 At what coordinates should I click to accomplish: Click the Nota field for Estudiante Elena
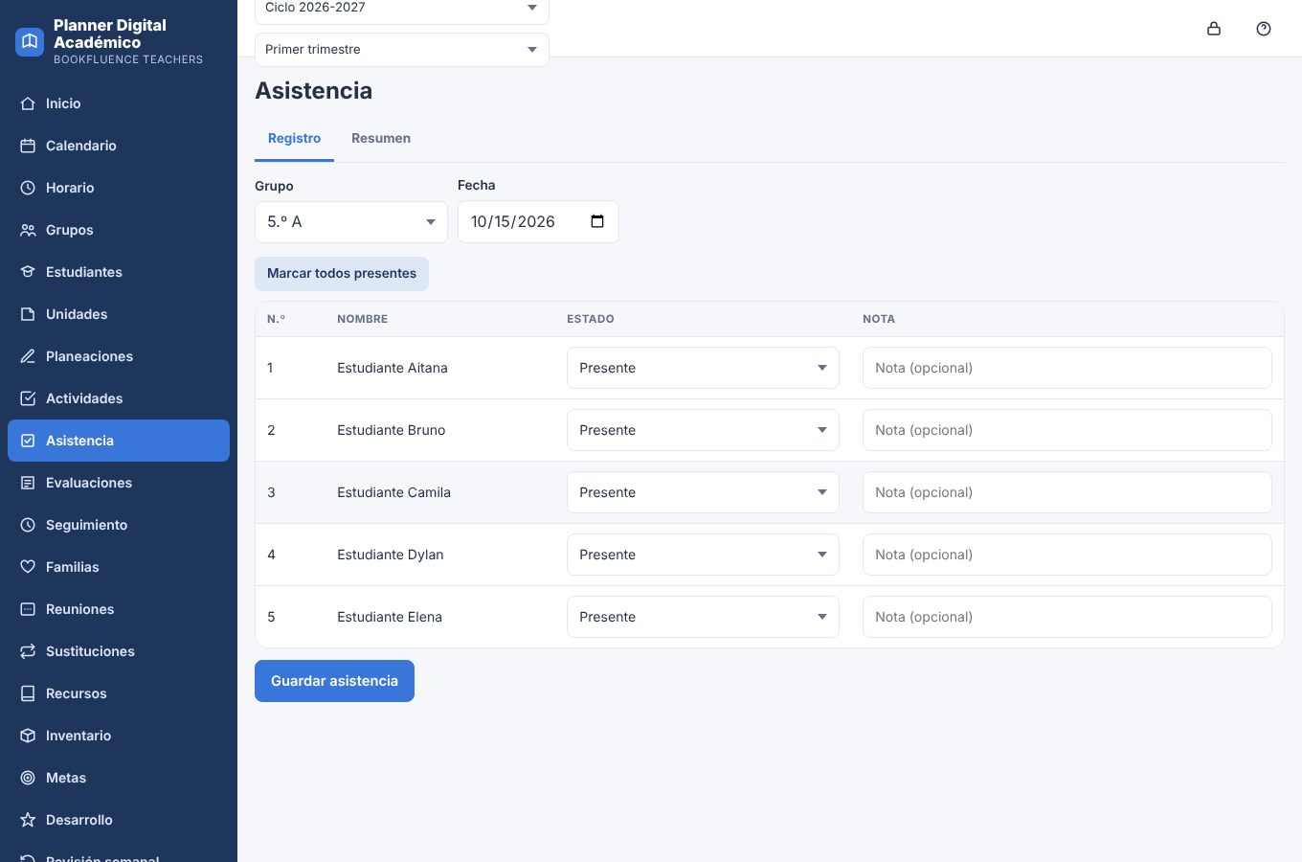[1067, 617]
